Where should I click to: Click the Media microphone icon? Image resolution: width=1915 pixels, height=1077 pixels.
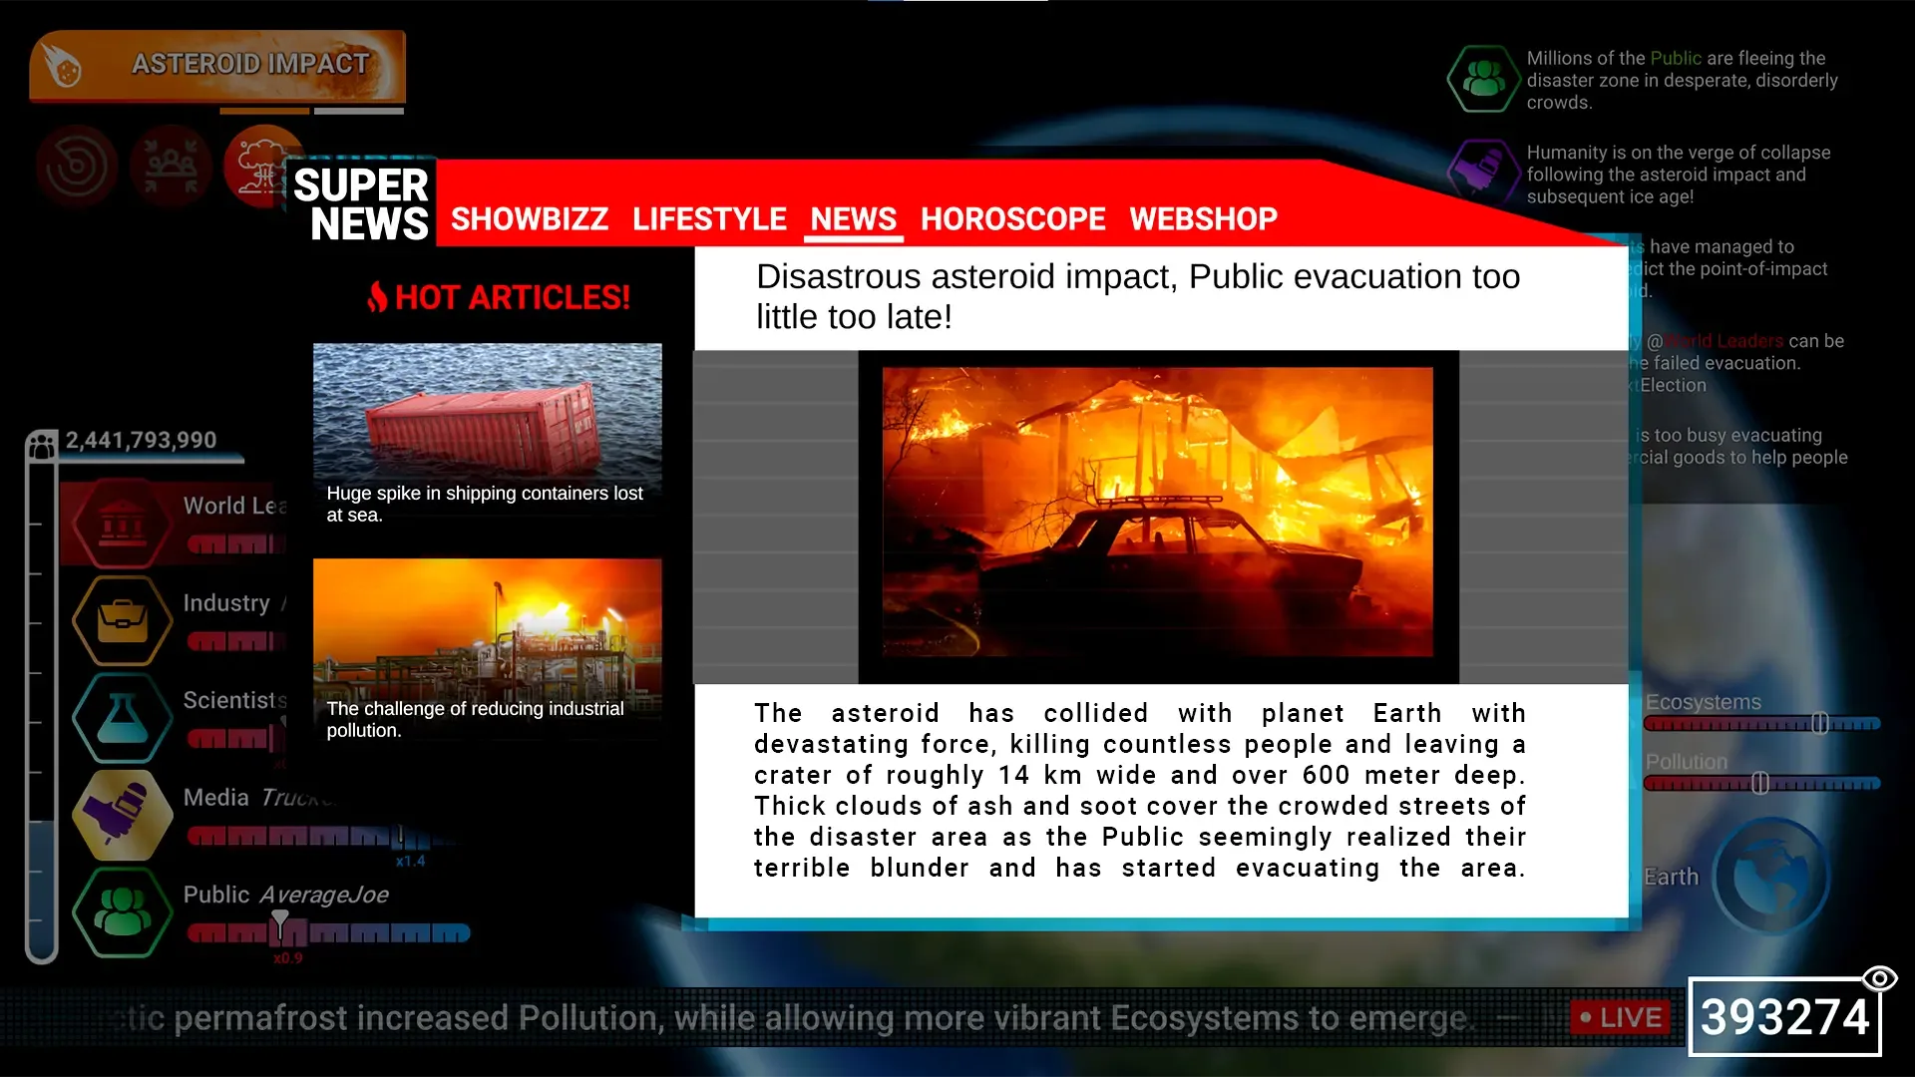point(123,814)
